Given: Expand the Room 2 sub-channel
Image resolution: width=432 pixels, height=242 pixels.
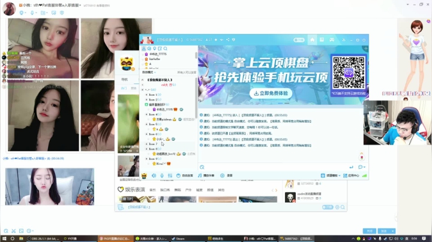Looking at the screenshot, I should coord(146,99).
